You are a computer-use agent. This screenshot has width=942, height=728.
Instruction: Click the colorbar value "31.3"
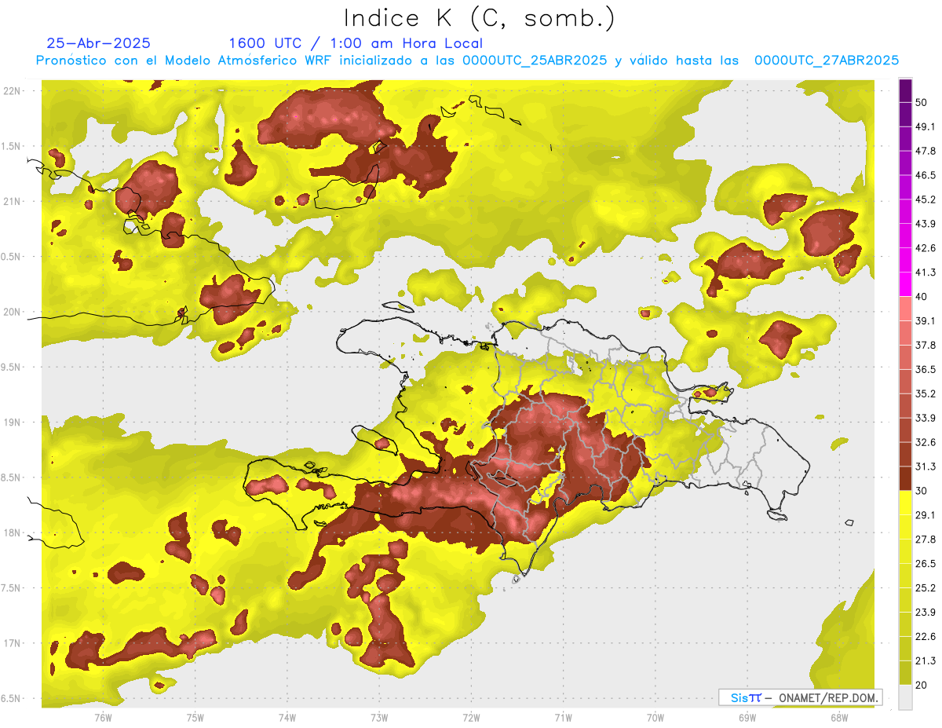pyautogui.click(x=926, y=466)
